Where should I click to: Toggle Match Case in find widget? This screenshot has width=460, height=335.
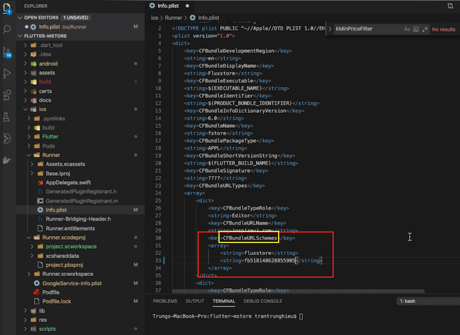(x=407, y=29)
